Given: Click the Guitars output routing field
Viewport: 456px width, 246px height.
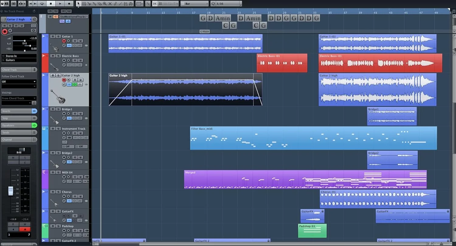Looking at the screenshot, I should [19, 60].
